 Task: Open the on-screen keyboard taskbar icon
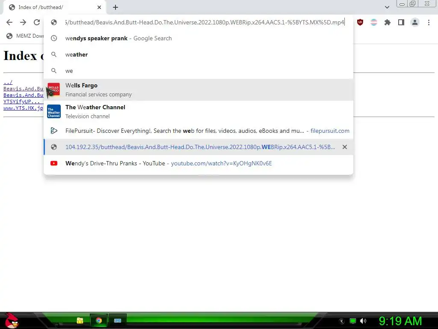click(118, 320)
